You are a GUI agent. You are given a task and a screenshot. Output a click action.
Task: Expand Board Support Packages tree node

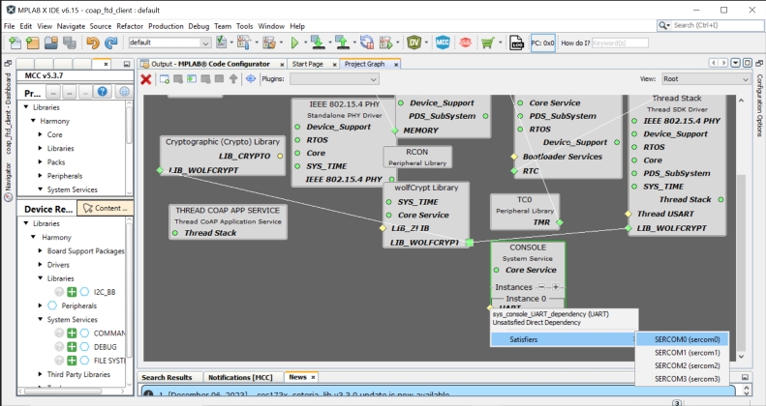41,250
